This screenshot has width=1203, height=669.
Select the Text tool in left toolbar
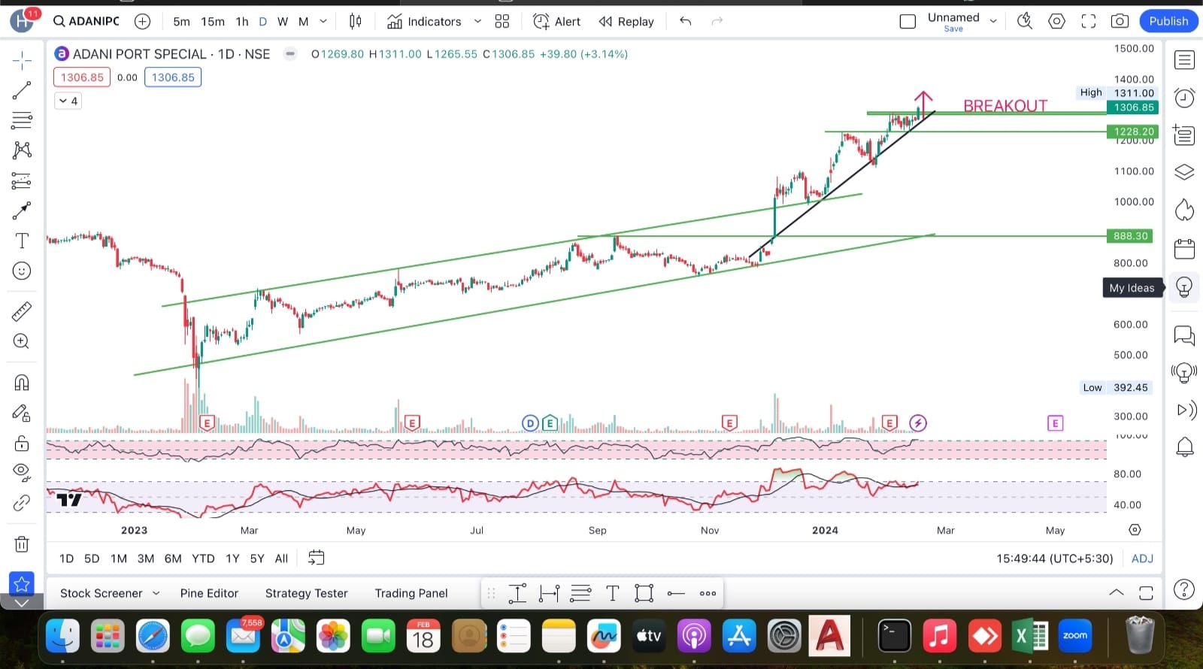point(22,241)
